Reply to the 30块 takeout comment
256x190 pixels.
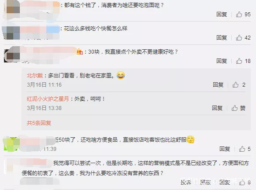tap(222, 61)
